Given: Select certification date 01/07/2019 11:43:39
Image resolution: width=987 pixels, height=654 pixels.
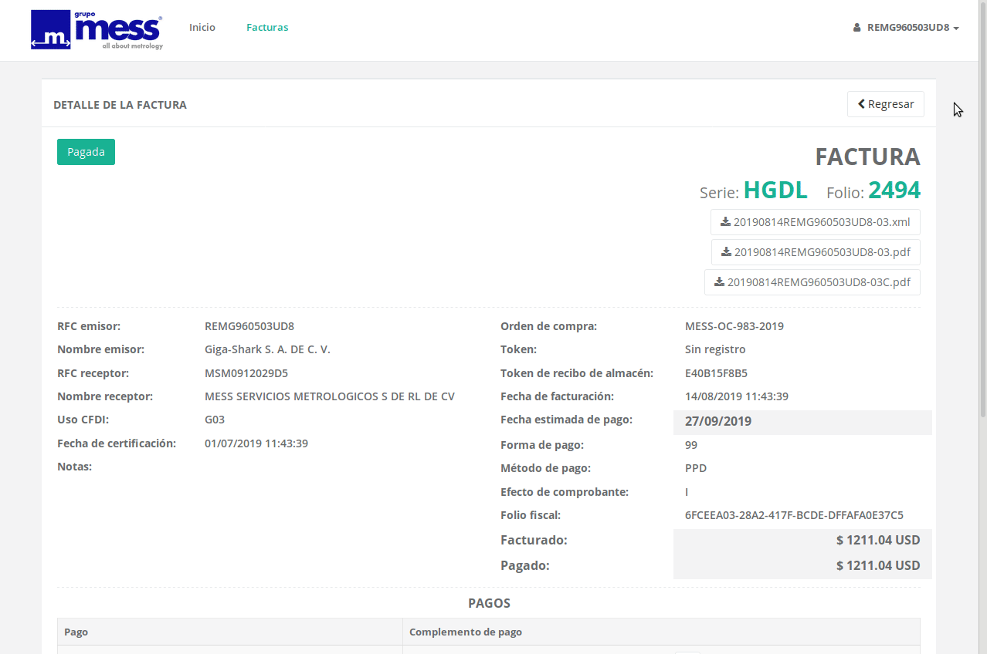Looking at the screenshot, I should tap(256, 443).
